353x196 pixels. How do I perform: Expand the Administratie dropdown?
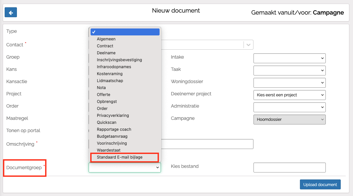pyautogui.click(x=289, y=107)
